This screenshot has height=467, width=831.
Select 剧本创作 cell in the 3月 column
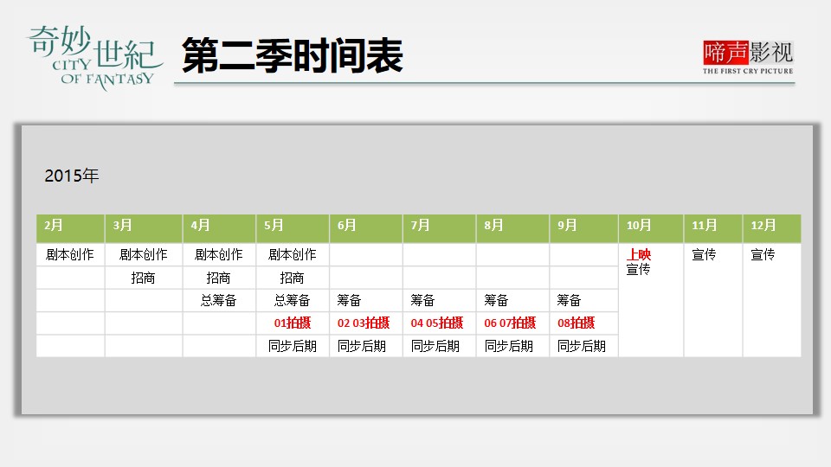(144, 254)
